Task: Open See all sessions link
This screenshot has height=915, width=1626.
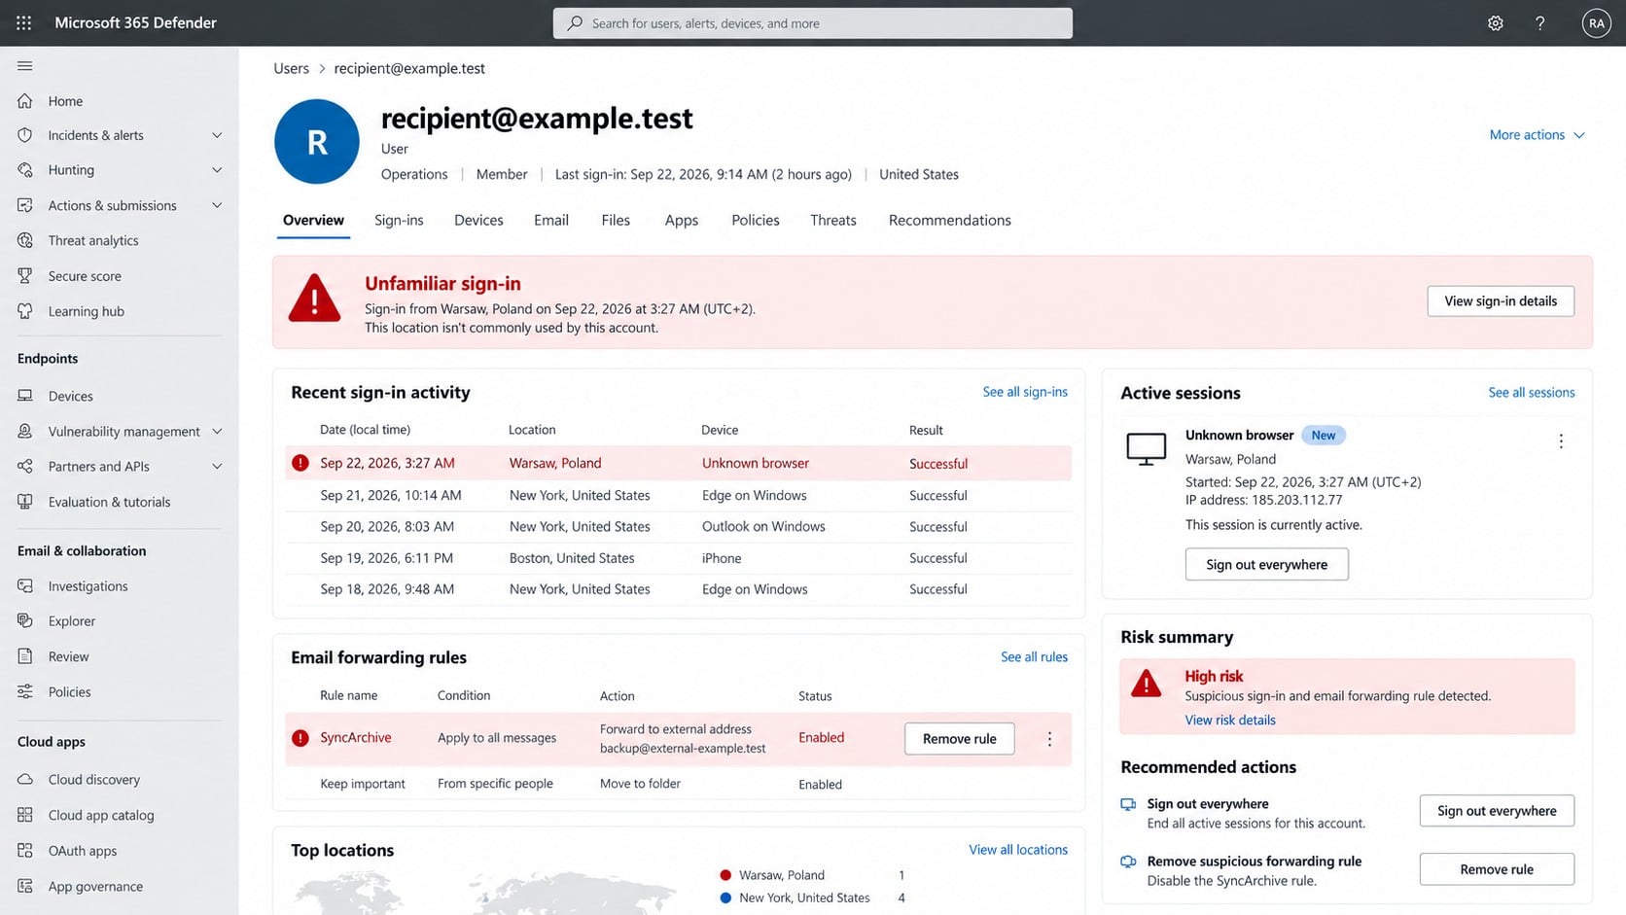Action: pyautogui.click(x=1532, y=393)
